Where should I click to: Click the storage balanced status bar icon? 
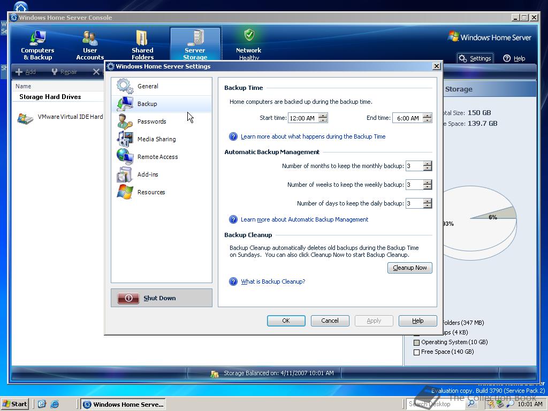point(215,374)
